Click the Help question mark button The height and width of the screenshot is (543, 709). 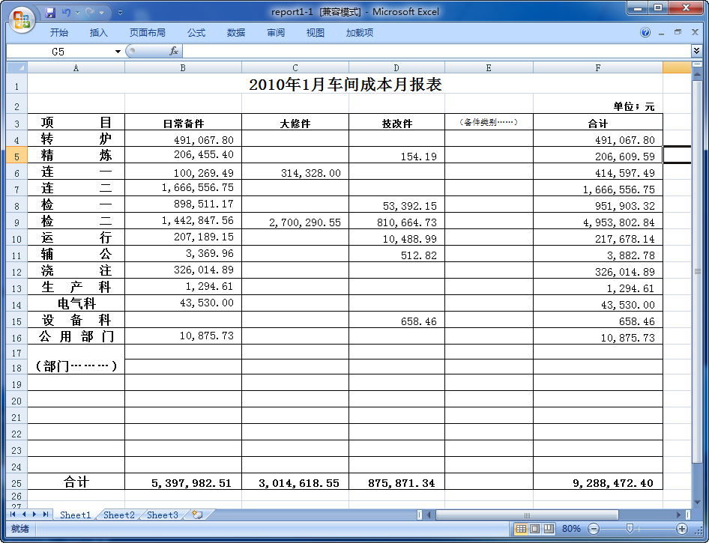[645, 32]
